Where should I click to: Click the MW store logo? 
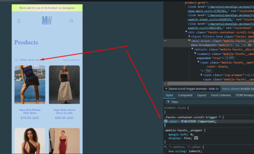tap(47, 20)
